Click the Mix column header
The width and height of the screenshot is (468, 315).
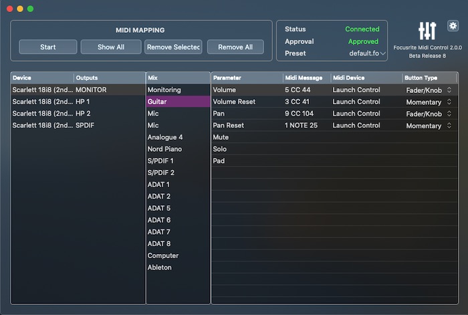(x=179, y=78)
